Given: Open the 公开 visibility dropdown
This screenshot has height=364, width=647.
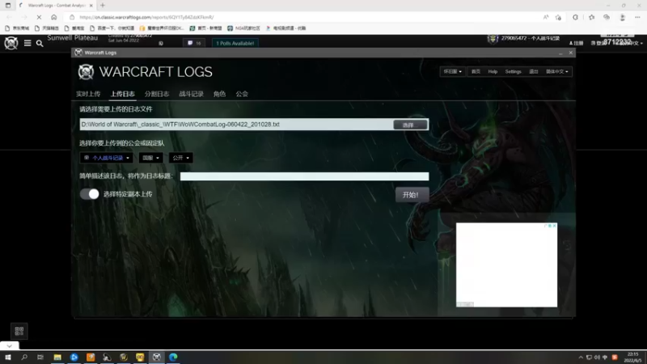Looking at the screenshot, I should (x=180, y=158).
